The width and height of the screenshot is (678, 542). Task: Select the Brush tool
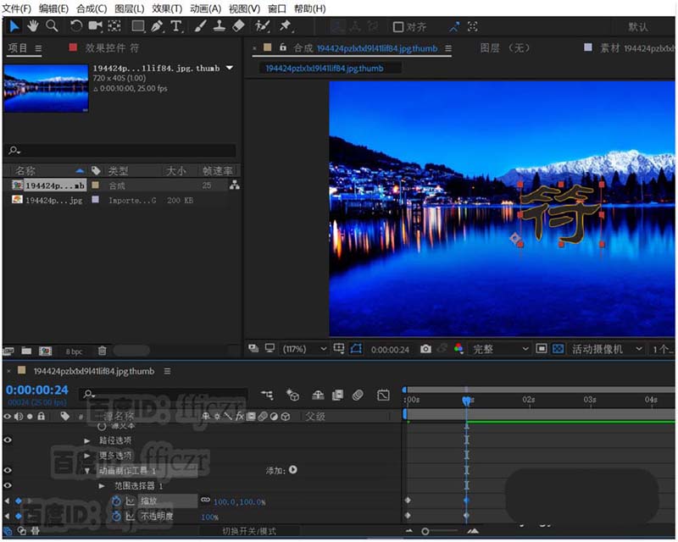[x=200, y=26]
